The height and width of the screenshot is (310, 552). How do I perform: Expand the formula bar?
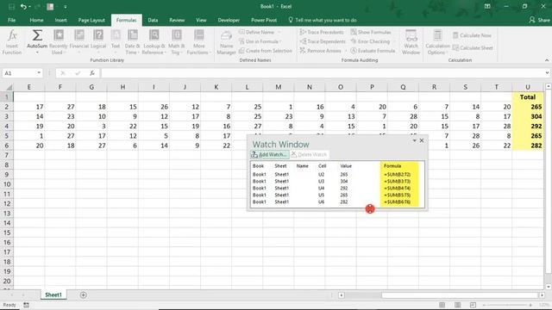[547, 72]
